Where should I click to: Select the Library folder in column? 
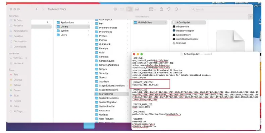pos(73,26)
